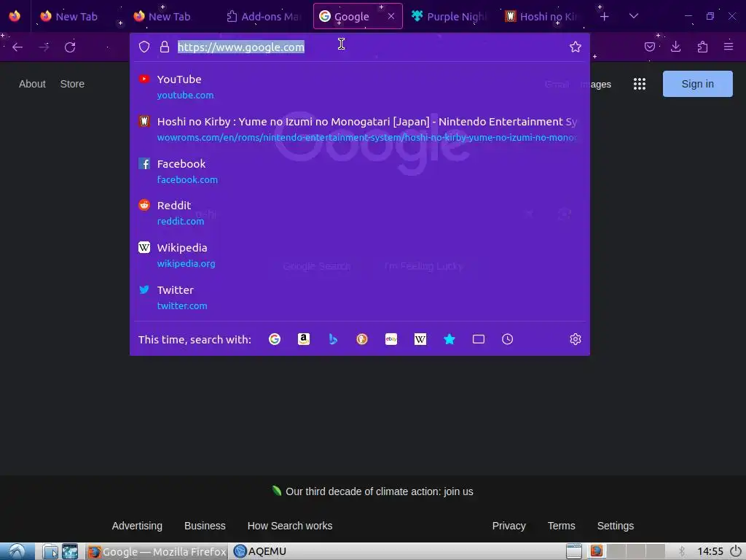Search bookmarks with the star shortcut
Image resolution: width=746 pixels, height=560 pixels.
(449, 339)
